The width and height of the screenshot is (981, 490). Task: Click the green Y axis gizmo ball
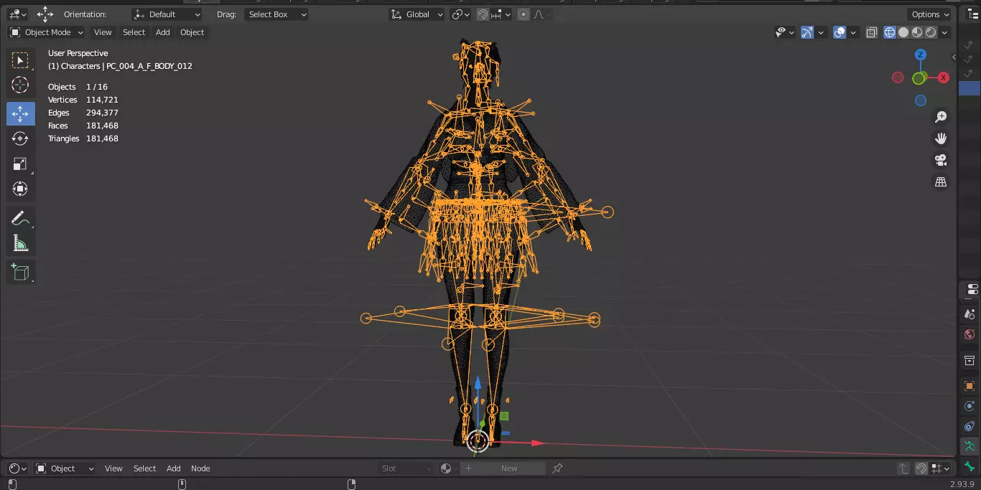919,78
